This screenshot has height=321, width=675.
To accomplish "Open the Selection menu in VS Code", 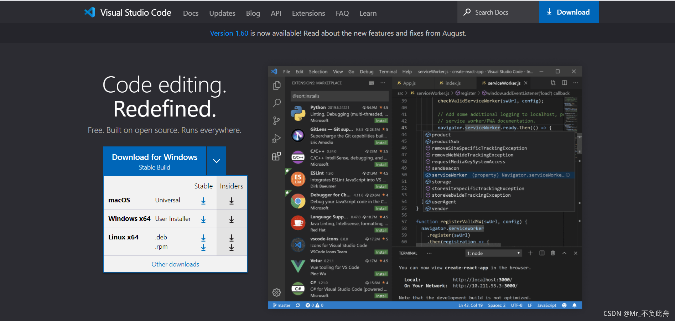I will pyautogui.click(x=318, y=72).
